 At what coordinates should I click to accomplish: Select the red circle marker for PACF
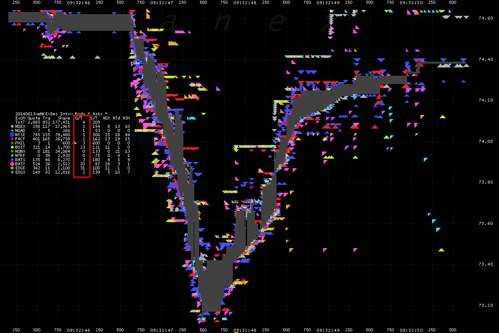point(12,139)
